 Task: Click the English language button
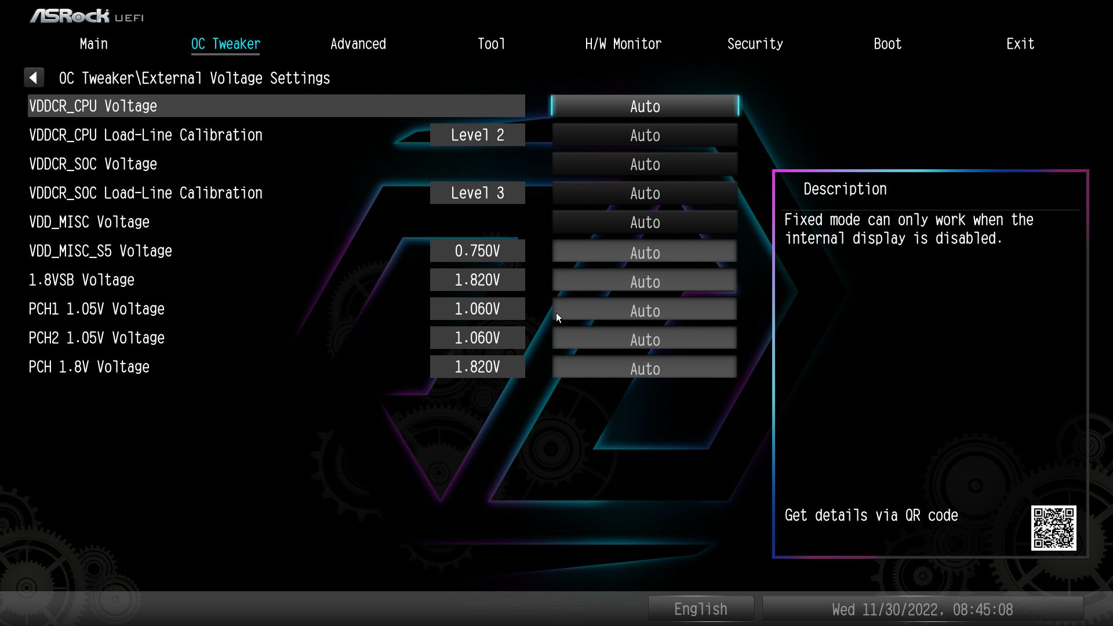[700, 609]
